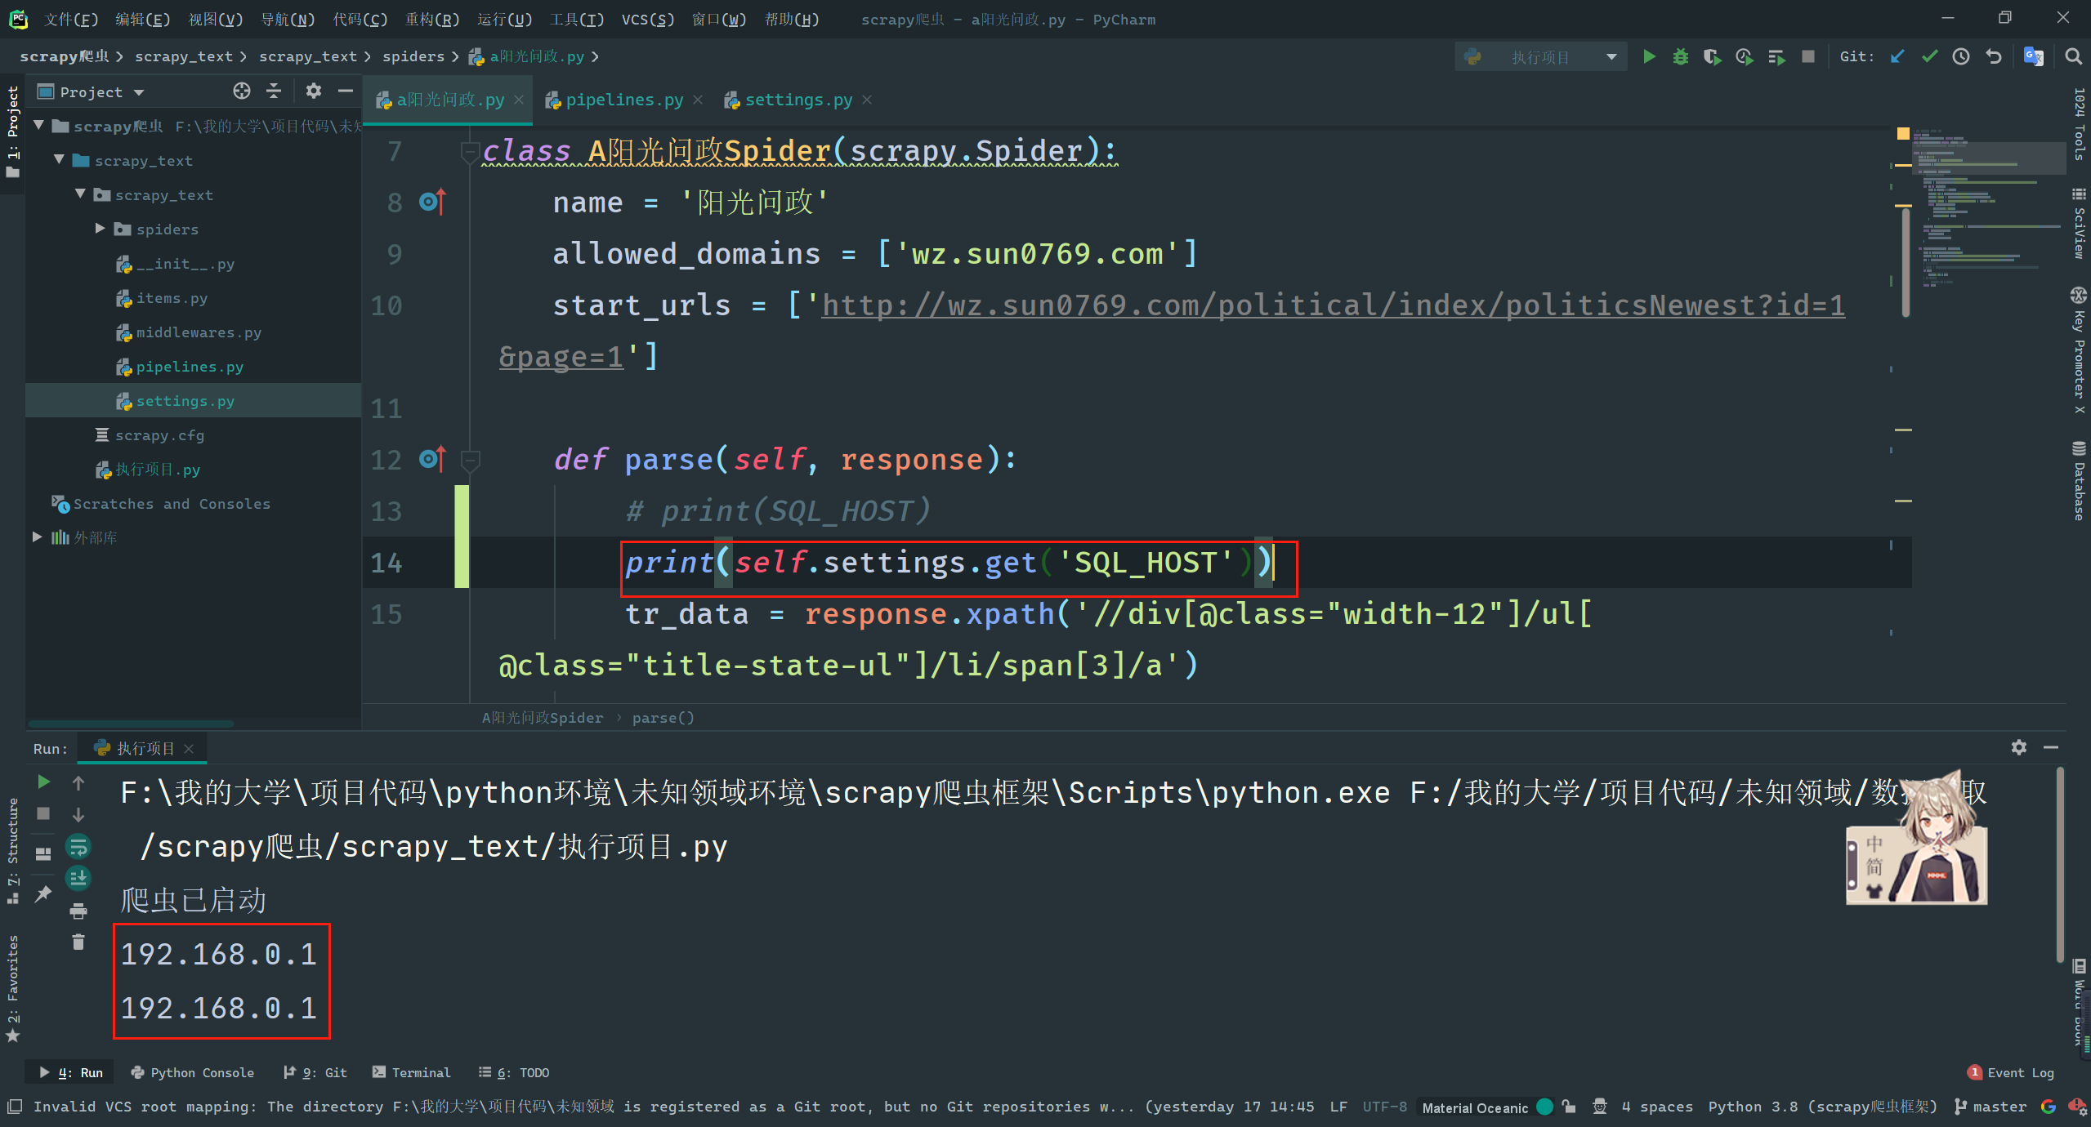Toggle pin tab in Run panel
Screen dimensions: 2091x1127
(43, 894)
